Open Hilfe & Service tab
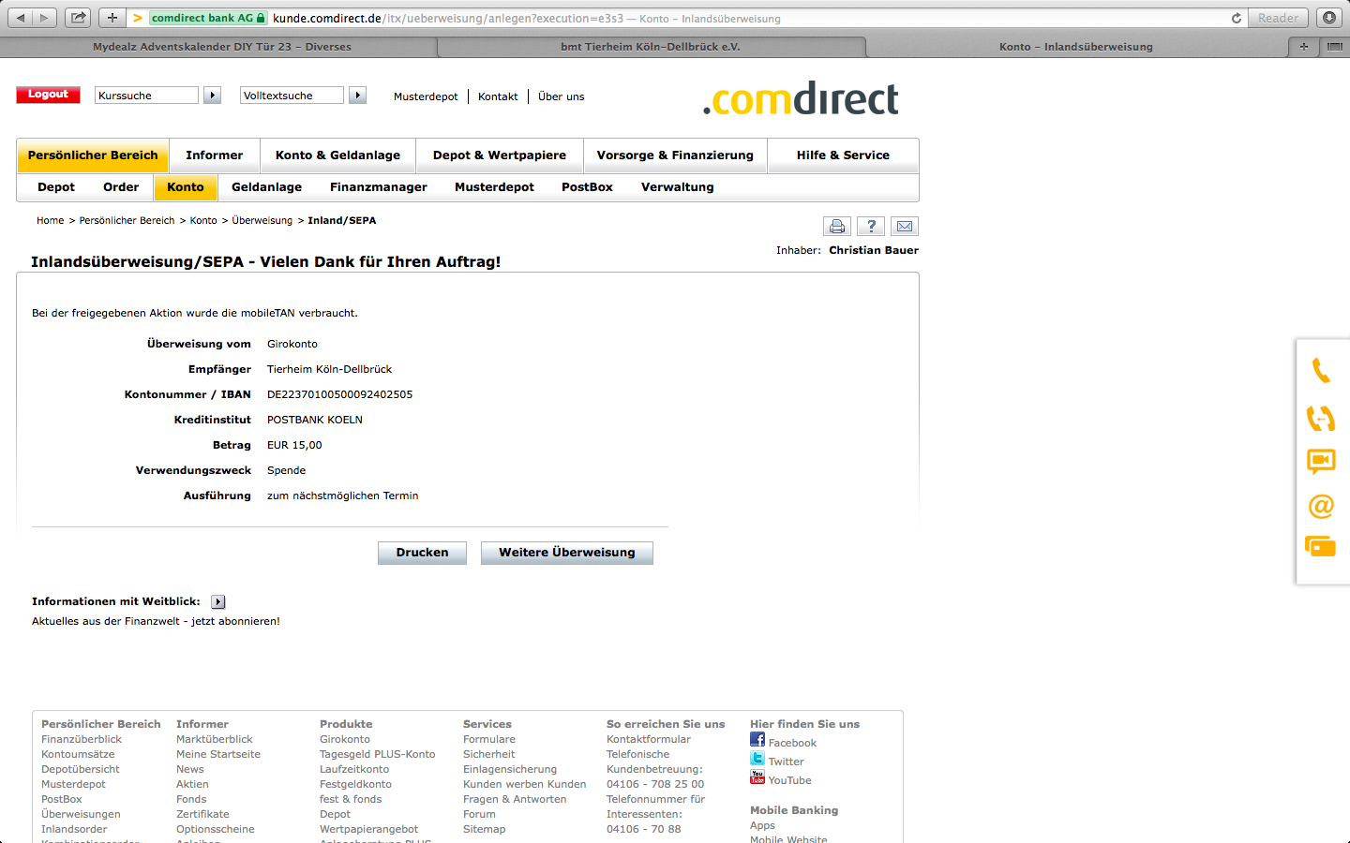Viewport: 1350px width, 843px height. (843, 155)
